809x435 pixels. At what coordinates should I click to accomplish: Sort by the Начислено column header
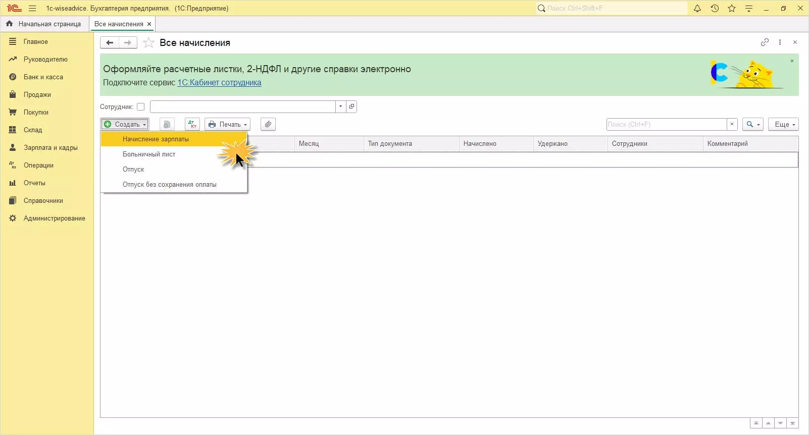496,143
